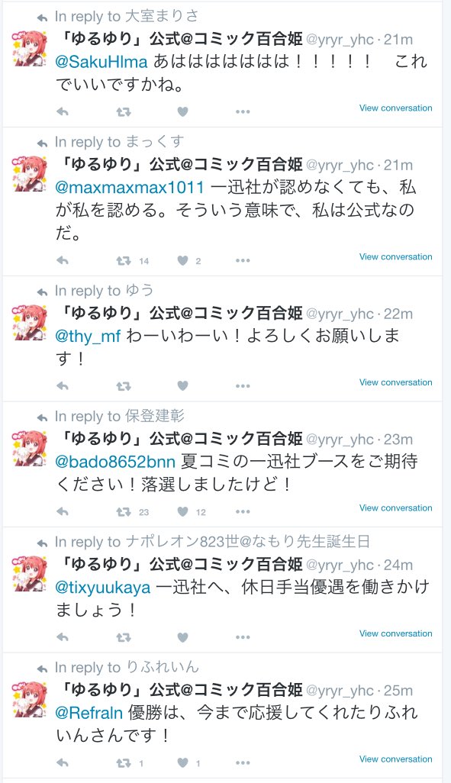
Task: Open the @bado8652bnn mention link
Action: (115, 462)
